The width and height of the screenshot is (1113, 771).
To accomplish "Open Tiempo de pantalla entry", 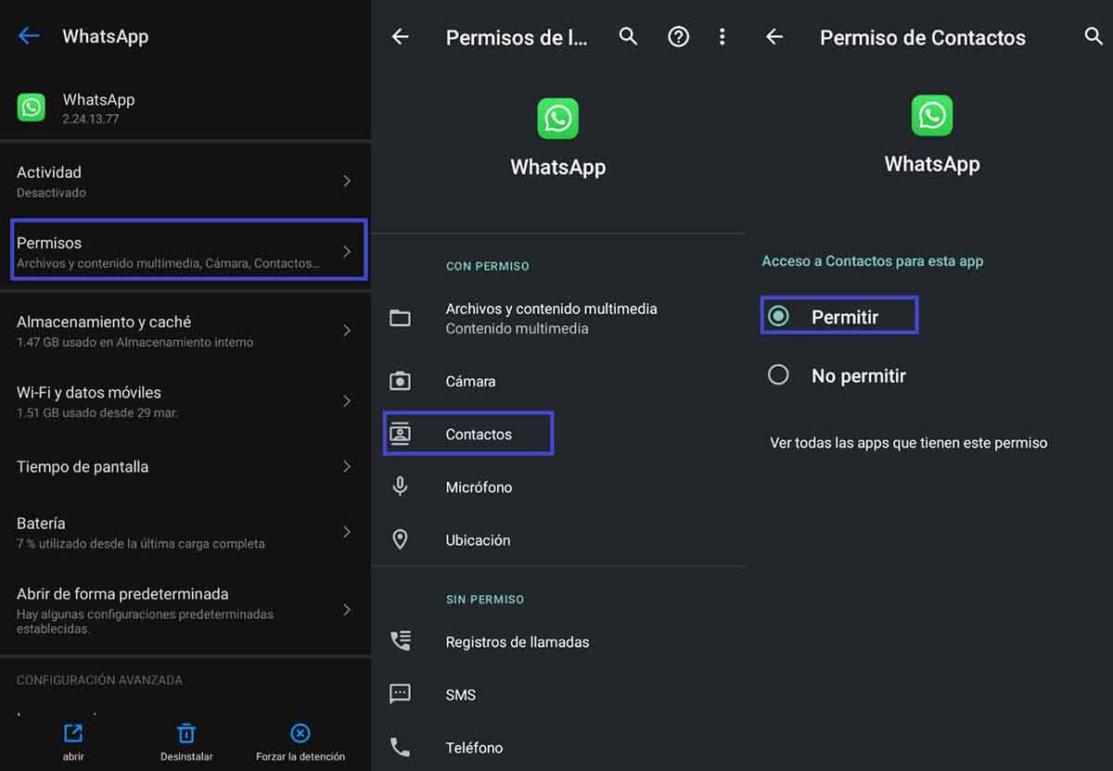I will click(x=185, y=467).
